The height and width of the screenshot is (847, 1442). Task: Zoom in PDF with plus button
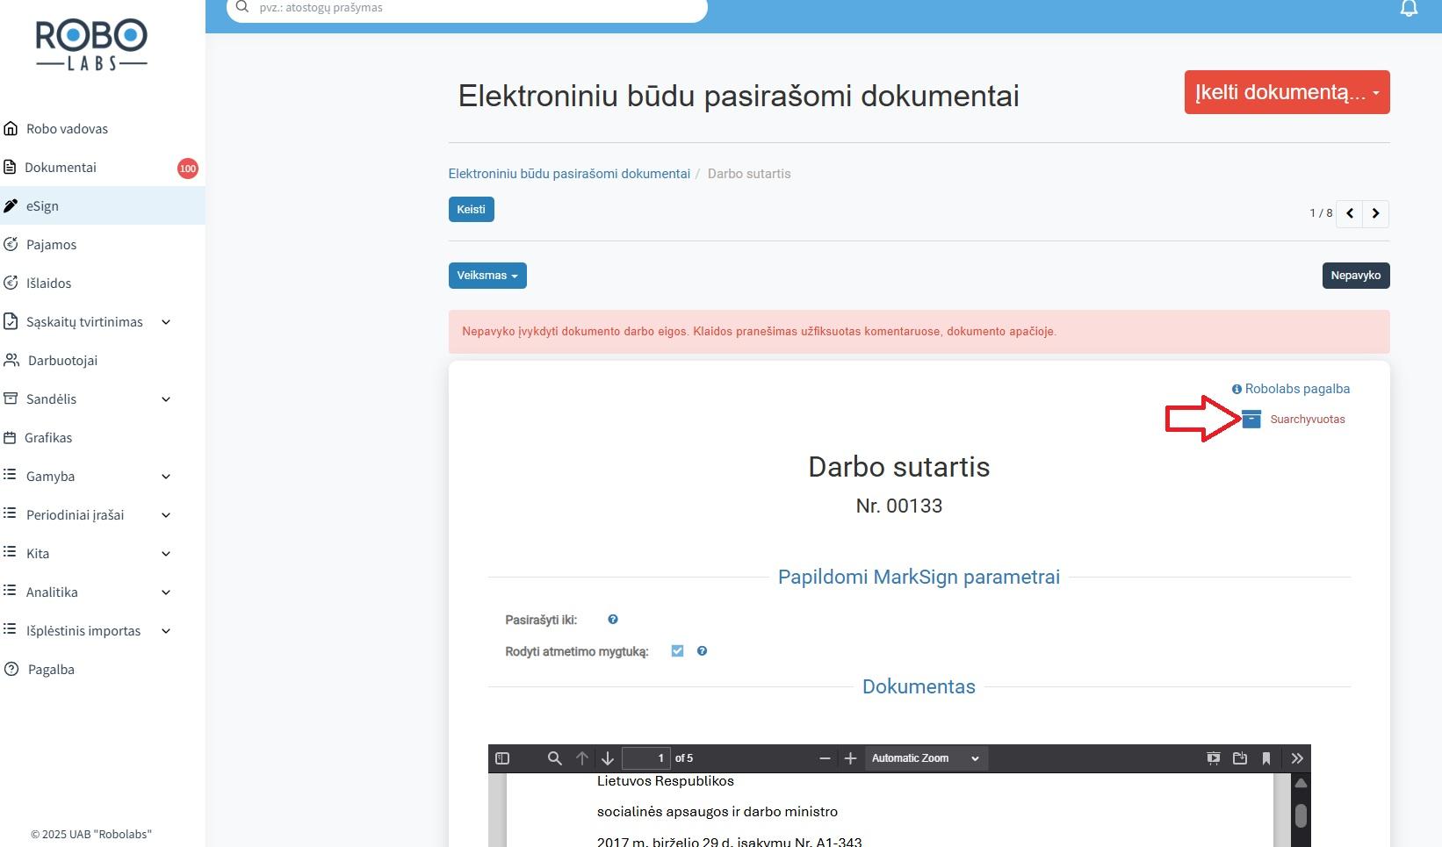click(850, 758)
